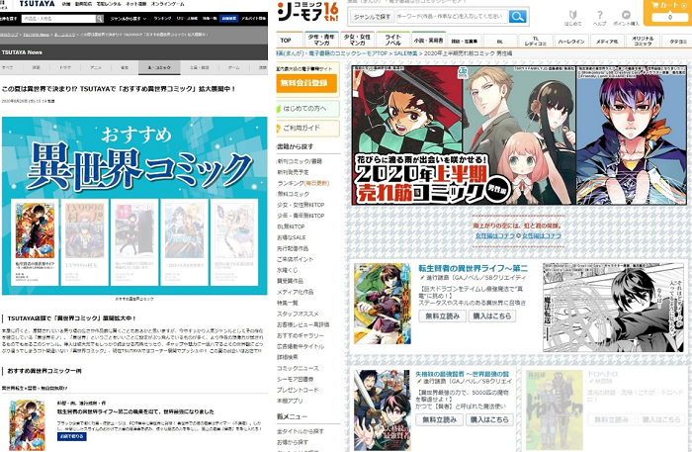This screenshot has height=452, width=692.
Task: Select the アニメ tab in TSUTAYA News
Action: point(95,67)
